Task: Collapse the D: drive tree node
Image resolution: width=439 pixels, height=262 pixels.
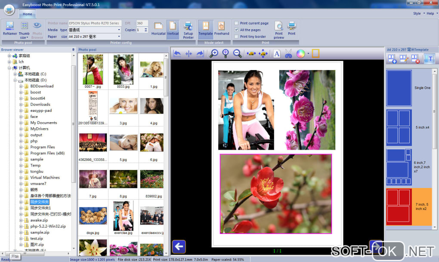Action: [x=15, y=80]
